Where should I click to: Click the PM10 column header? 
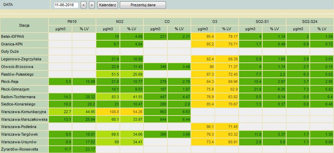click(x=72, y=22)
